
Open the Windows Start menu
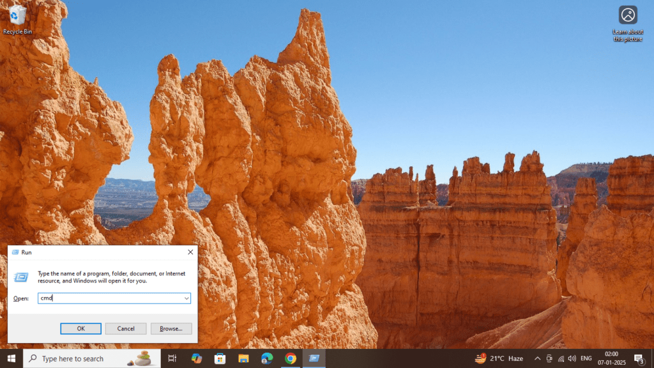click(x=11, y=358)
